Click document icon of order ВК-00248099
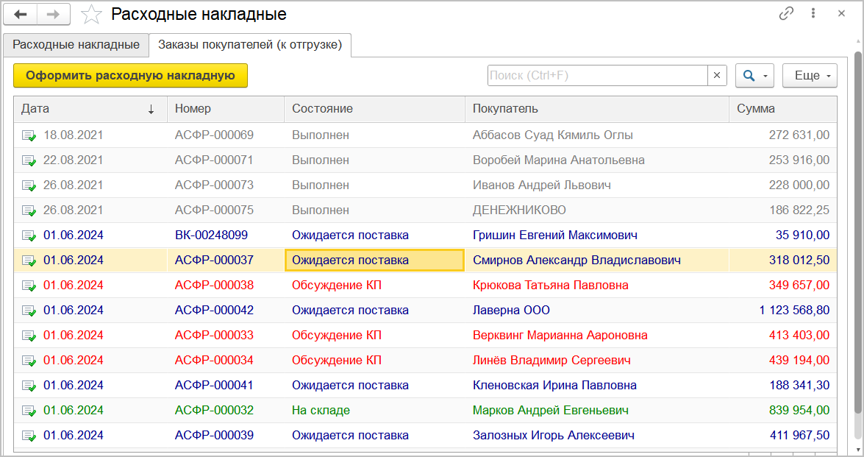The height and width of the screenshot is (457, 864). pyautogui.click(x=29, y=235)
